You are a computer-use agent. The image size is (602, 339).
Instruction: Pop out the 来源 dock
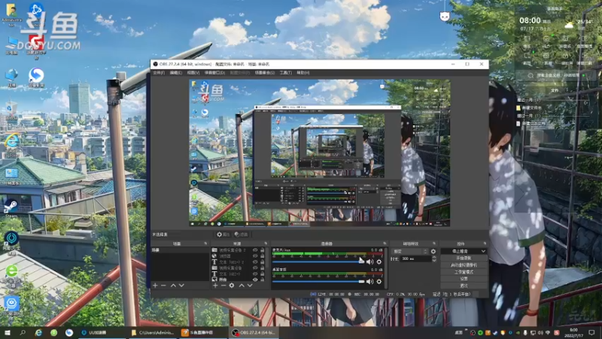pyautogui.click(x=266, y=243)
